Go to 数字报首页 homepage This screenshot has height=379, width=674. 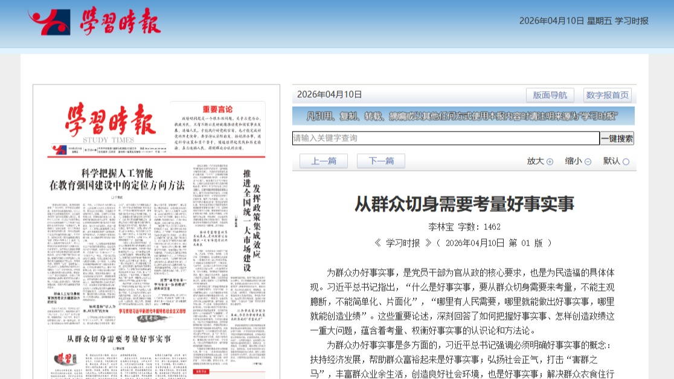pyautogui.click(x=607, y=95)
